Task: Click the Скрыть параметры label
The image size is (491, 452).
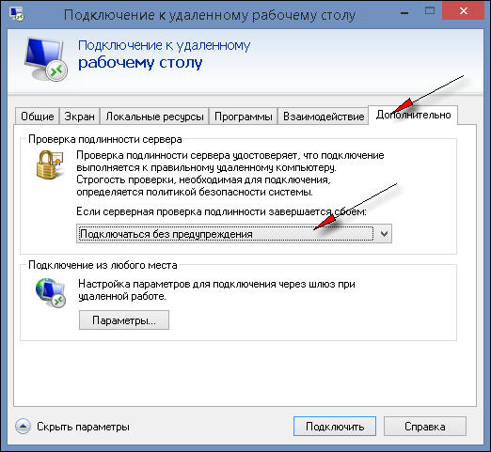Action: pos(83,427)
